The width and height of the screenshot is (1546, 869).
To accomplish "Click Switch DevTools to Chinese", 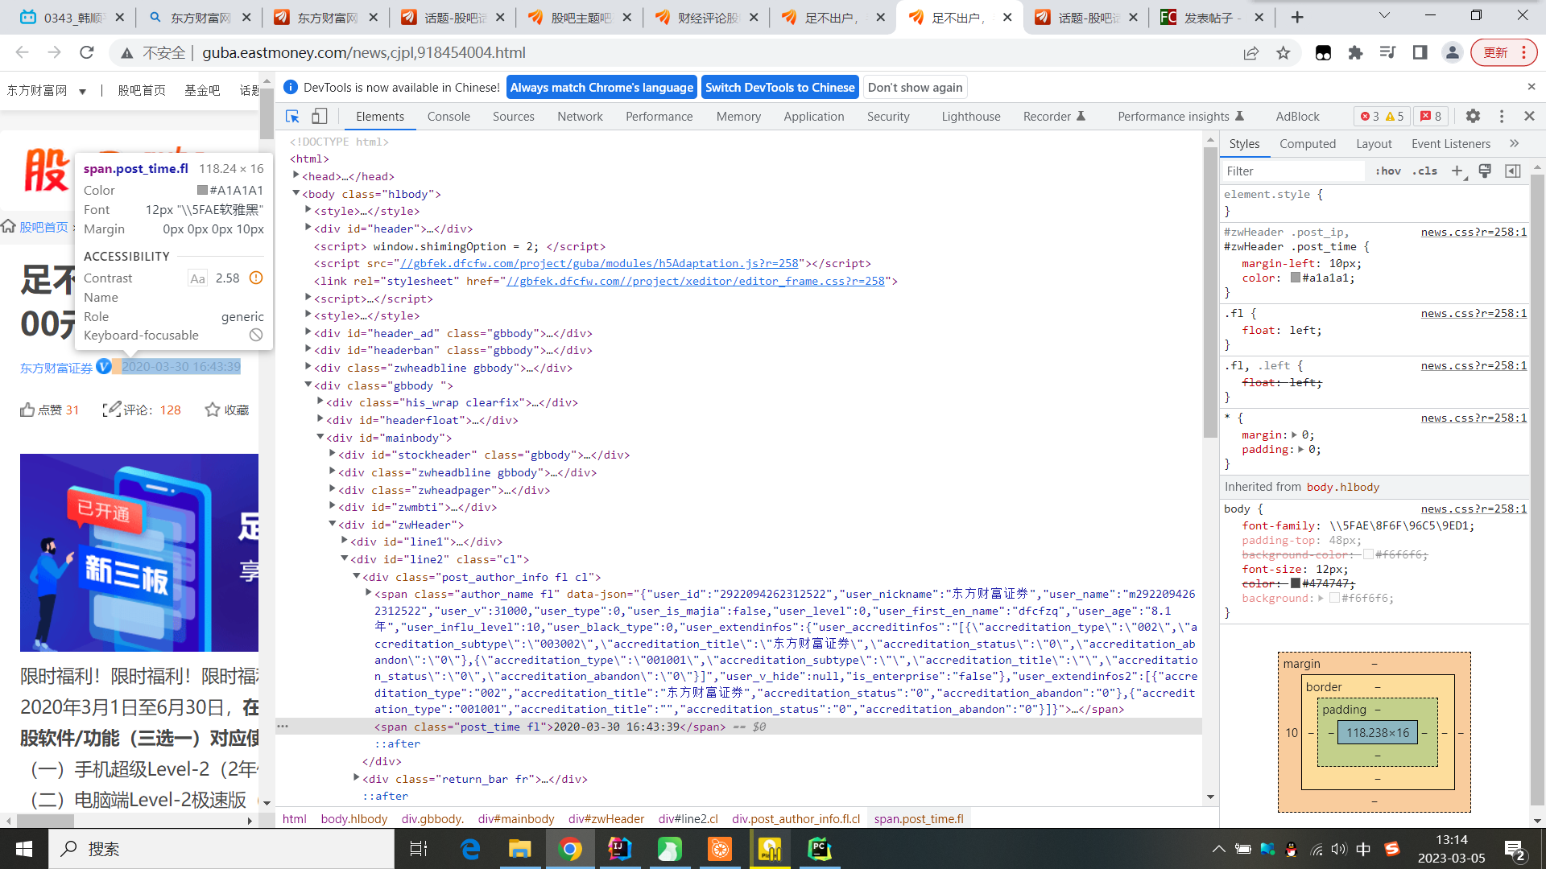I will (x=780, y=87).
